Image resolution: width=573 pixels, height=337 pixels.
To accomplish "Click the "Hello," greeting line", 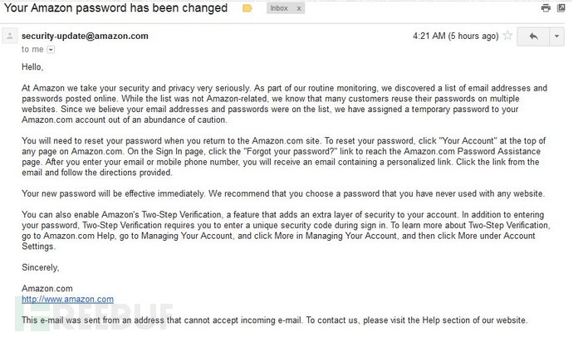I will tap(32, 66).
